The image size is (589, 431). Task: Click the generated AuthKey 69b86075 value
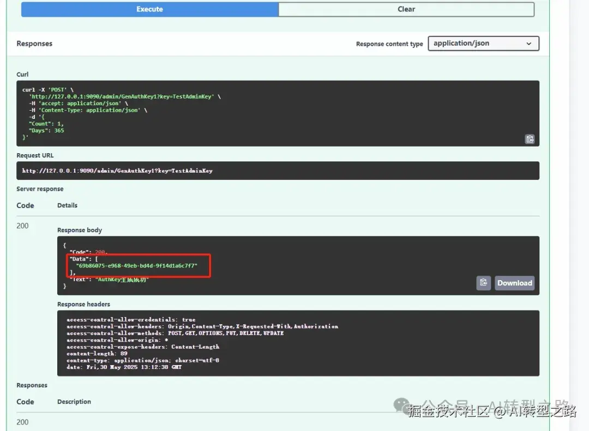pos(137,265)
